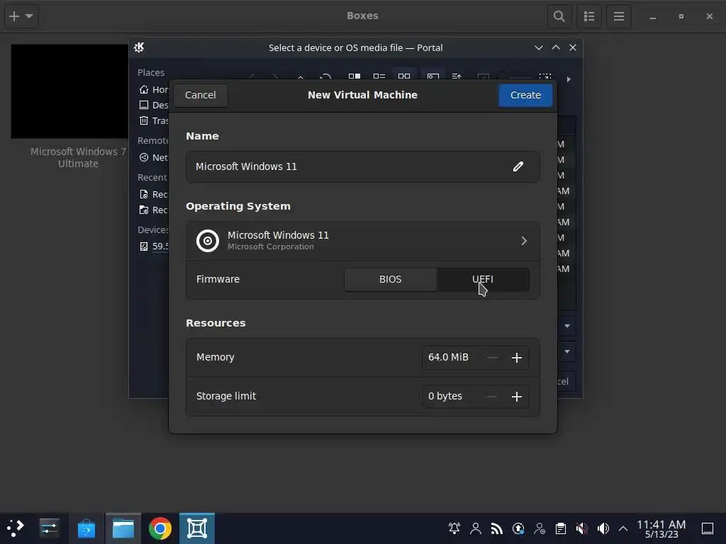The height and width of the screenshot is (544, 726).
Task: Show hidden tray icons with the up arrow
Action: pyautogui.click(x=623, y=528)
